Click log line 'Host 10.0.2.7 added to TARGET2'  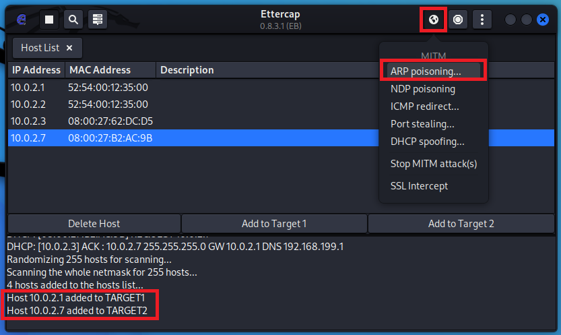tap(77, 311)
